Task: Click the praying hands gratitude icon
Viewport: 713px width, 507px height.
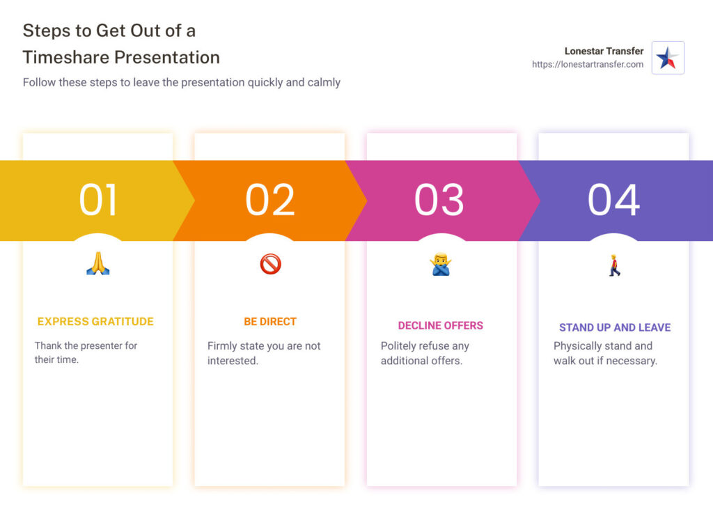Action: 98,263
